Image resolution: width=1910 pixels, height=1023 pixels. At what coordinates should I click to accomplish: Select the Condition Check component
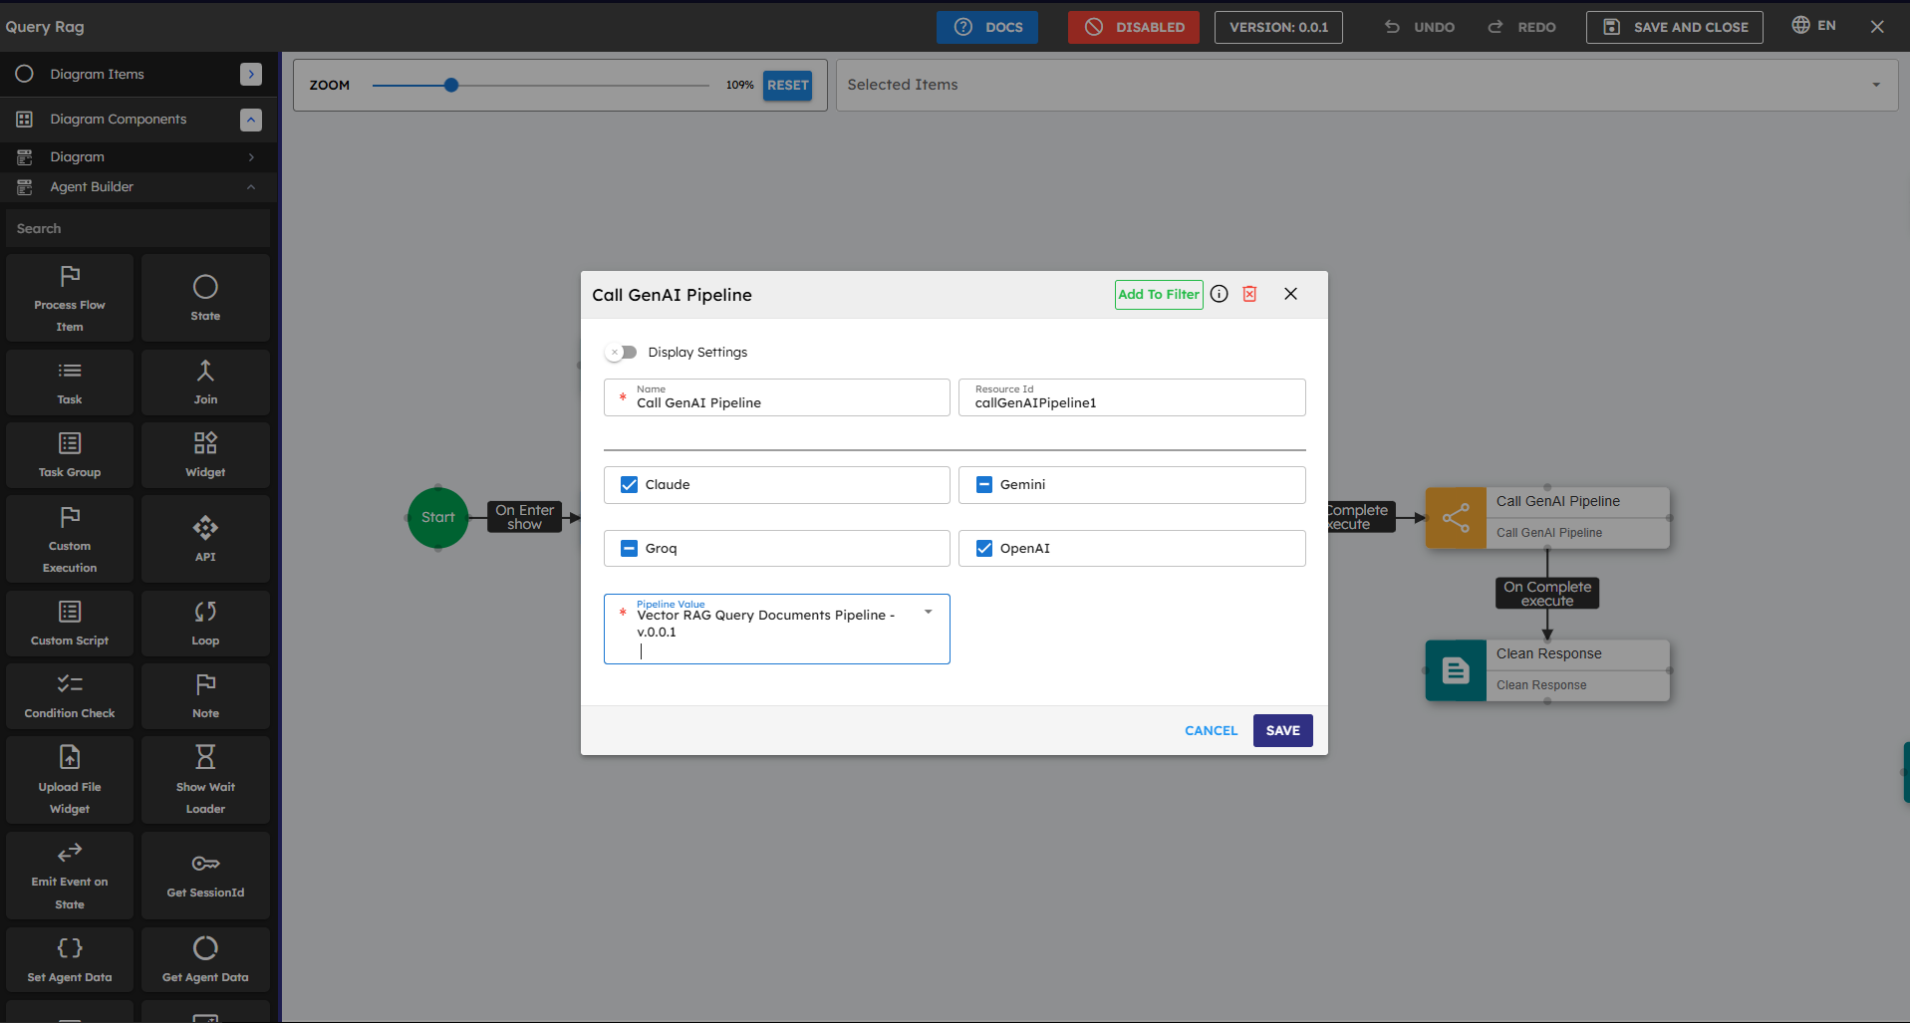click(x=70, y=695)
